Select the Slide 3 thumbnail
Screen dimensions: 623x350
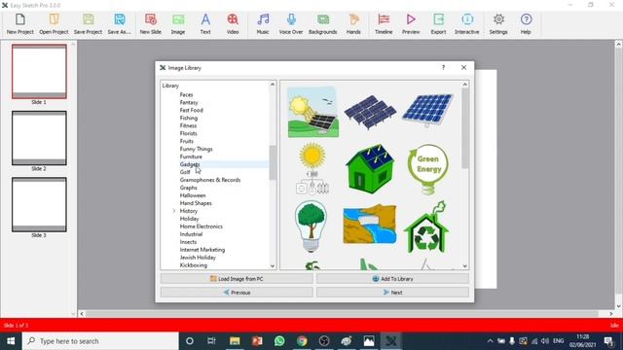[39, 205]
